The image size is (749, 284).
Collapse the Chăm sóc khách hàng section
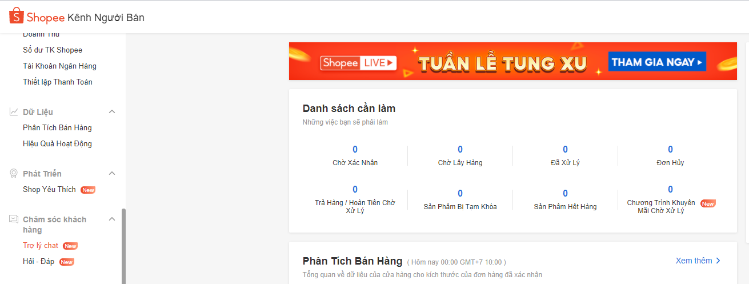click(x=112, y=219)
